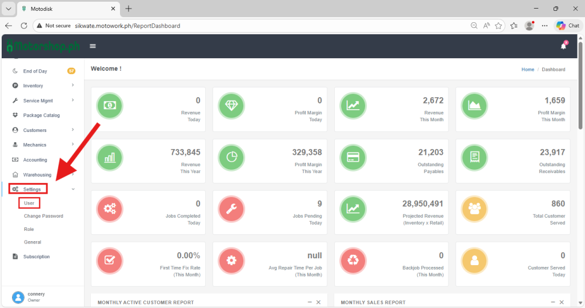
Task: Click the Total Customer Served group icon
Action: tap(474, 209)
